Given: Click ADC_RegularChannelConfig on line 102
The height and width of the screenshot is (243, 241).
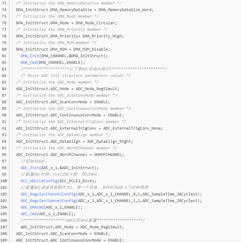Looking at the screenshot, I should pyautogui.click(x=48, y=194).
